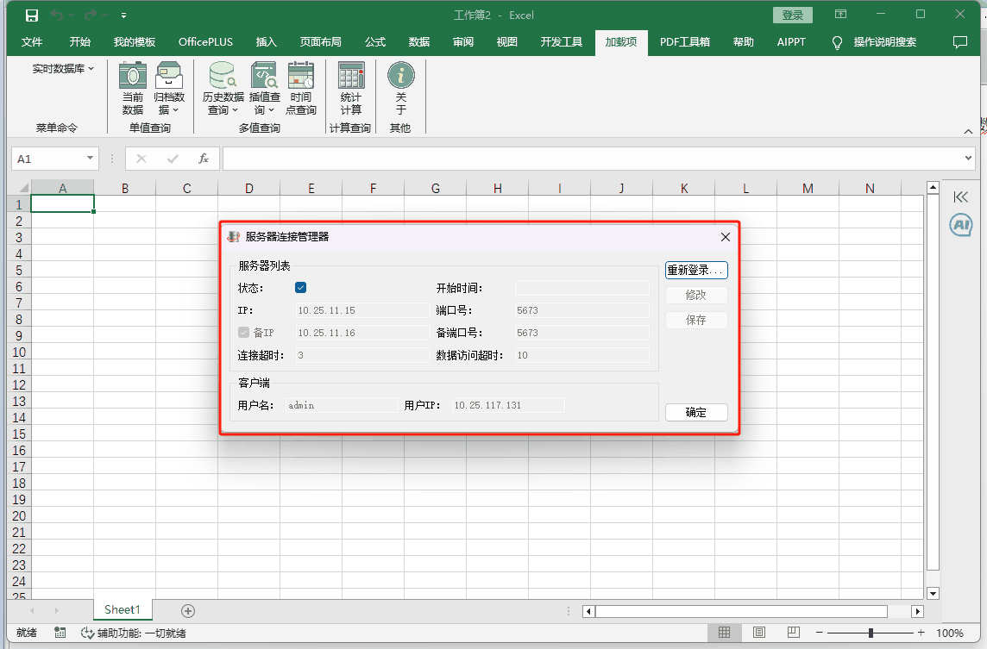987x649 pixels.
Task: Click the 用户名 admin field
Action: [341, 405]
